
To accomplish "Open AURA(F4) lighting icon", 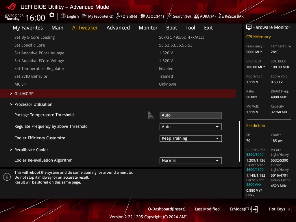I will 197,16.
